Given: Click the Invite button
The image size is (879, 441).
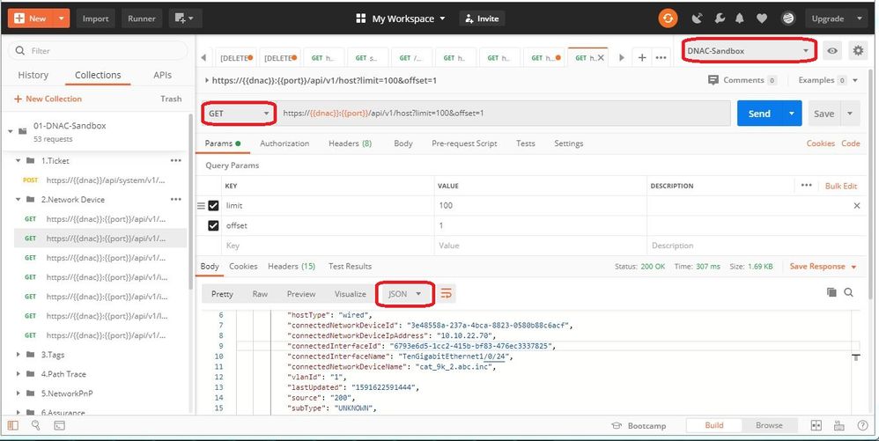Looking at the screenshot, I should [x=482, y=18].
